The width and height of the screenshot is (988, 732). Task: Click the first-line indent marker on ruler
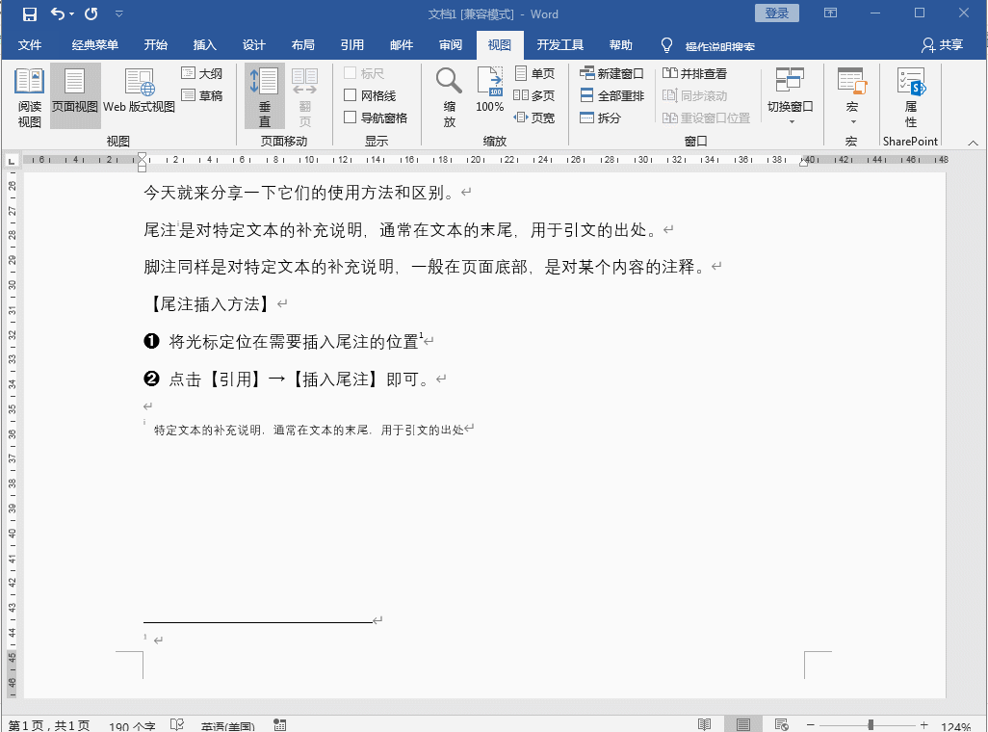(143, 156)
